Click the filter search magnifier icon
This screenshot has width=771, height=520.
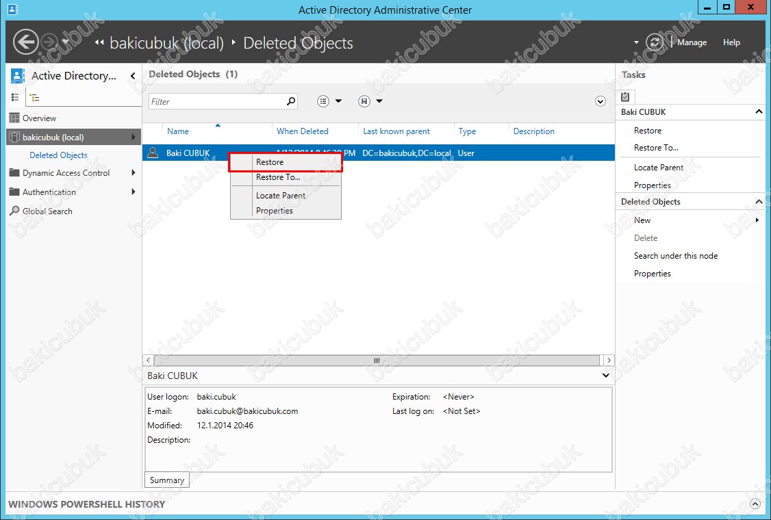pos(291,101)
